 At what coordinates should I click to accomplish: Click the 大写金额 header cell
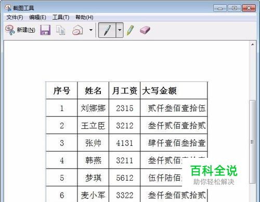pyautogui.click(x=174, y=90)
